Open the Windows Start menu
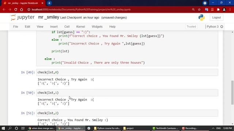 click(3, 128)
